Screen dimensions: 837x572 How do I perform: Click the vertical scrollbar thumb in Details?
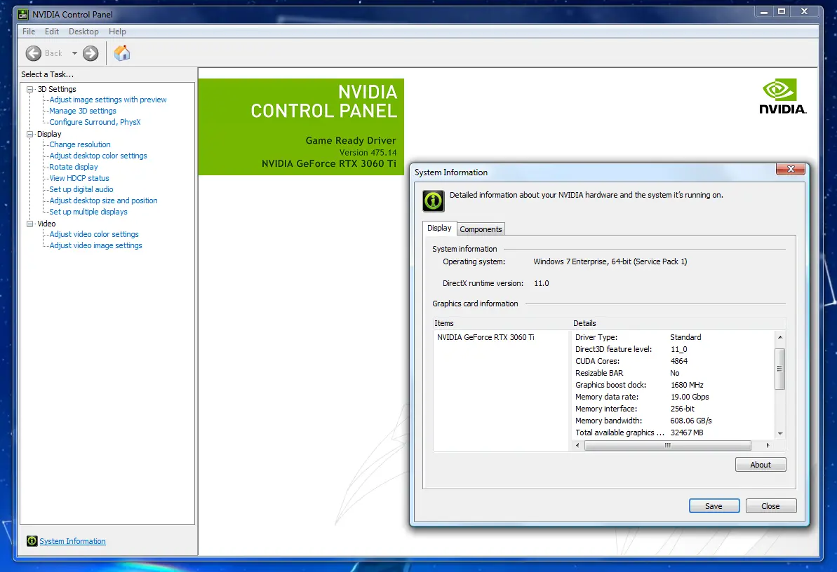780,369
